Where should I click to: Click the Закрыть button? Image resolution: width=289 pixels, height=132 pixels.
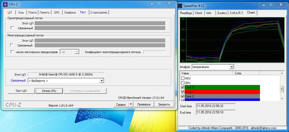[x=164, y=104]
